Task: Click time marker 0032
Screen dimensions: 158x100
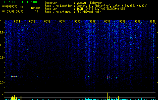Action: point(32,21)
